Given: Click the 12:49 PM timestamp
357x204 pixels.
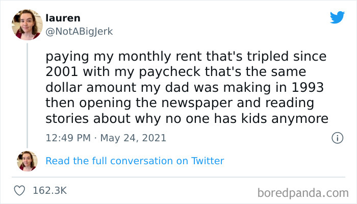Looking at the screenshot, I should (68, 138).
